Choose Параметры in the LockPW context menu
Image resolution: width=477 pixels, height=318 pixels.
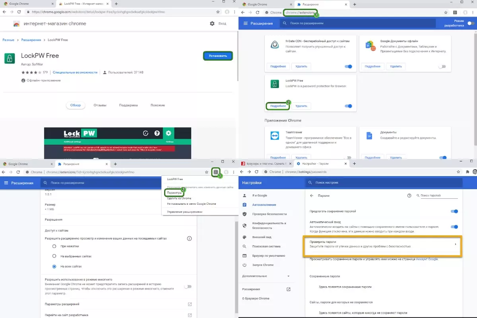[174, 193]
